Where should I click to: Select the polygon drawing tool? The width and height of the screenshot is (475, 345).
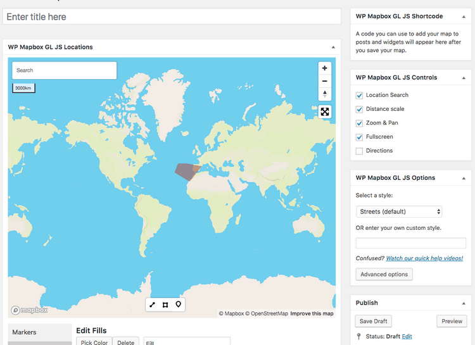click(x=165, y=304)
